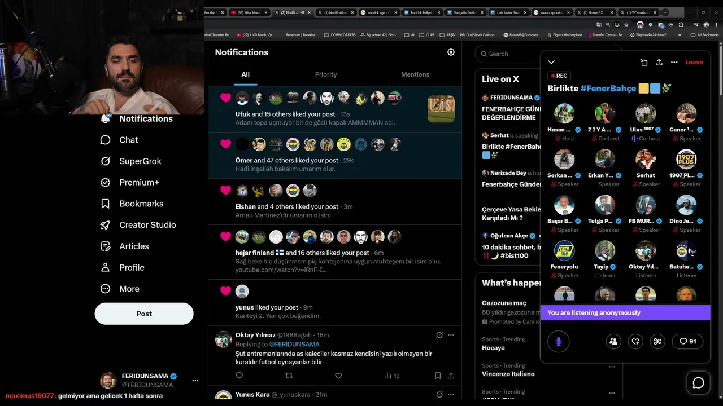Leave the Space
Viewport: 723px width, 406px height.
[694, 62]
